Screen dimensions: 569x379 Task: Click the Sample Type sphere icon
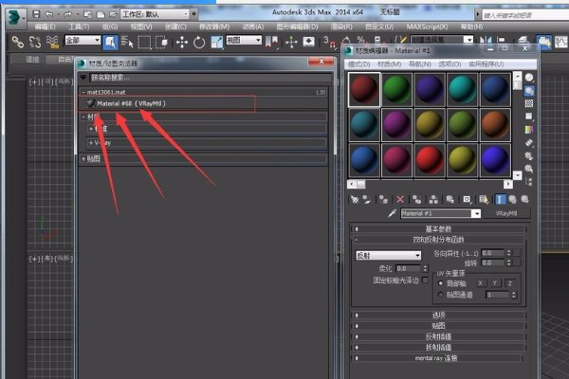click(529, 78)
